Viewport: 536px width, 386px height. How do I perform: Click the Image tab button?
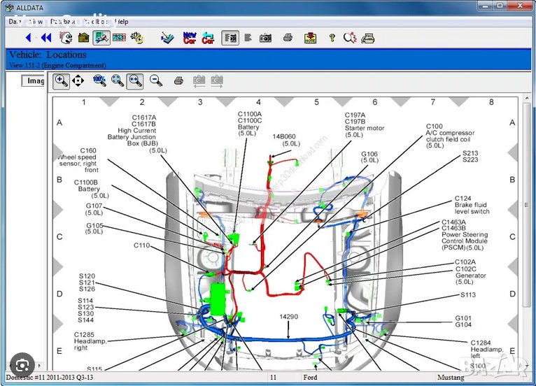[x=34, y=80]
